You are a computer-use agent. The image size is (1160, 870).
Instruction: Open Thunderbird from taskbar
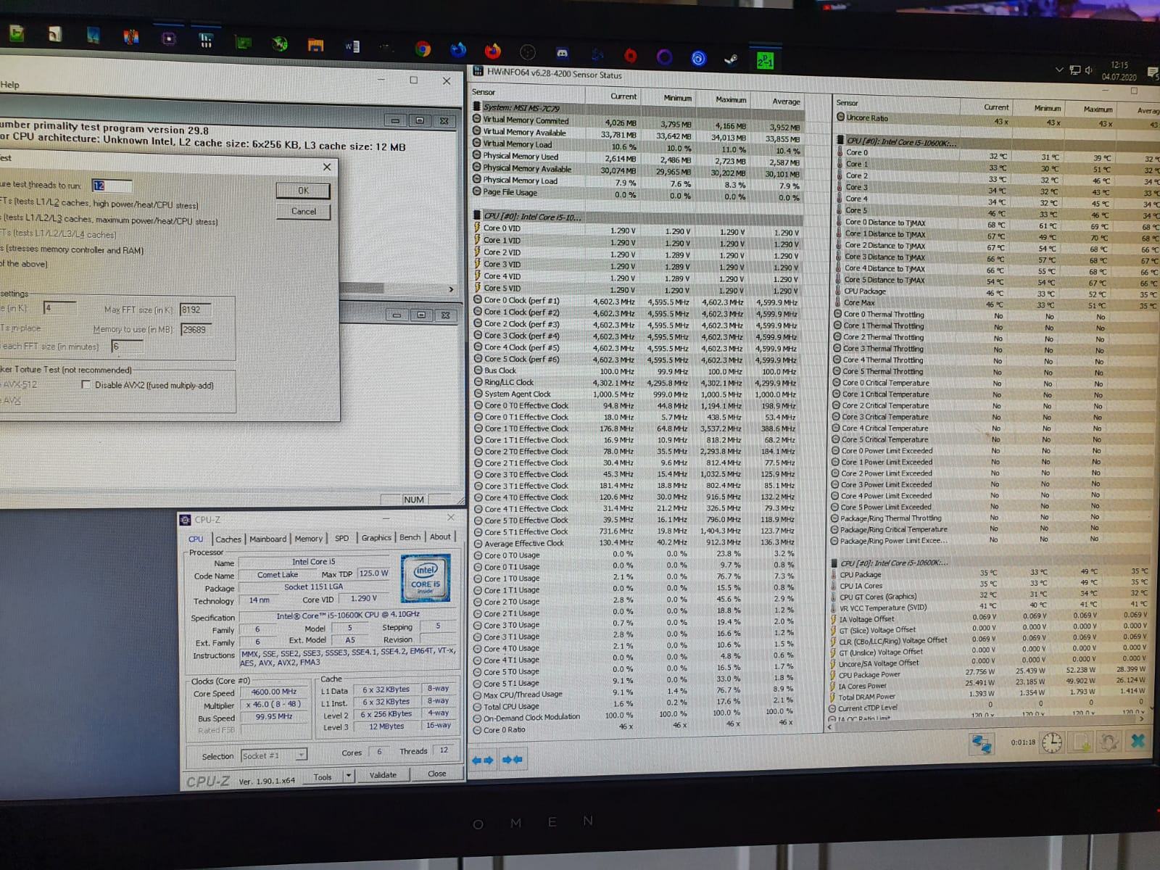pos(457,50)
